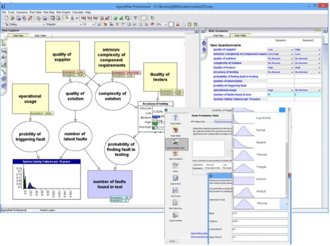This screenshot has width=330, height=246.
Task: Click the Reset fields to defaults link
Action: tap(199, 233)
